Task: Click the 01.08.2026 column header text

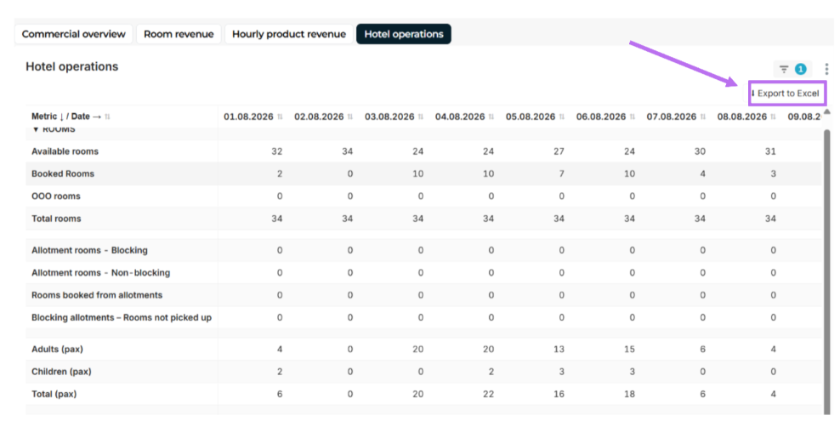Action: [x=248, y=117]
